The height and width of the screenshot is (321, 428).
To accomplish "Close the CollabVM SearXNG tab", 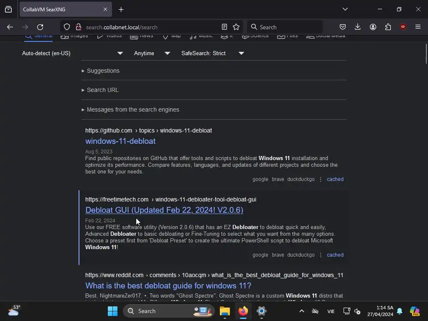I will (x=105, y=9).
